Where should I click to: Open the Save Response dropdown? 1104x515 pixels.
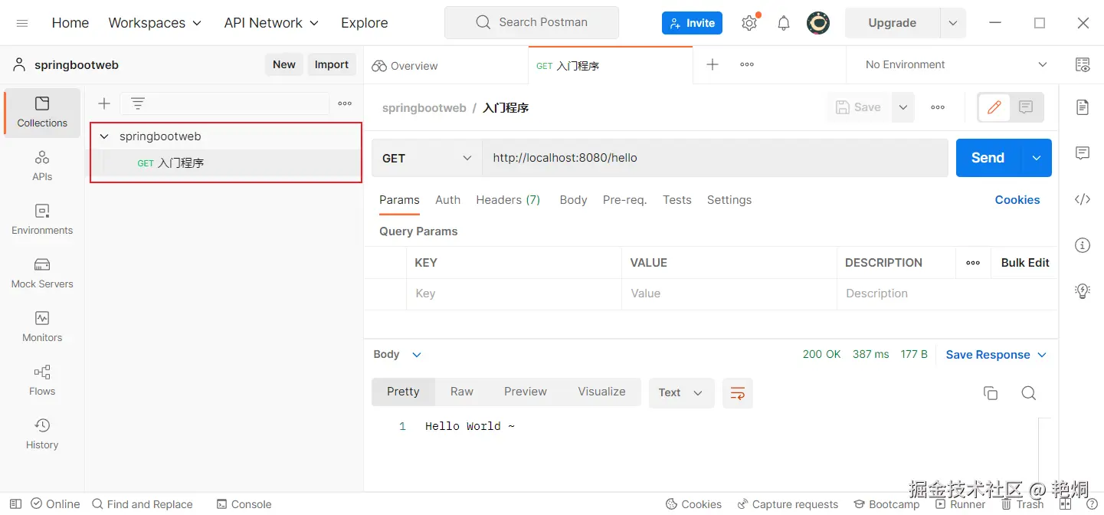(x=996, y=354)
